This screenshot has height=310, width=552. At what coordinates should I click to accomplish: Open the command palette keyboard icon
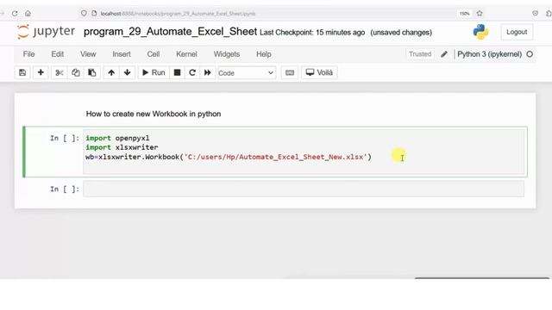(290, 72)
